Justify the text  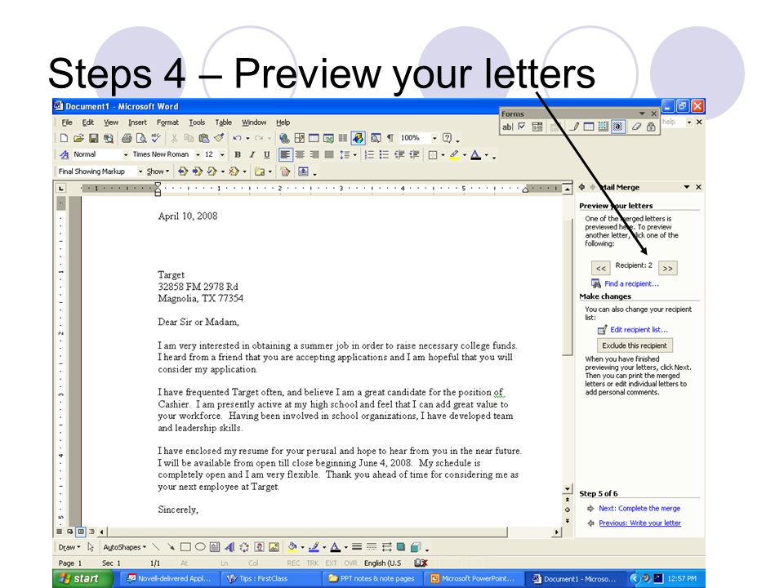328,155
